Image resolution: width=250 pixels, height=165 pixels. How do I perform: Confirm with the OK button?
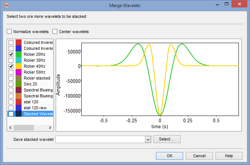click(x=169, y=156)
